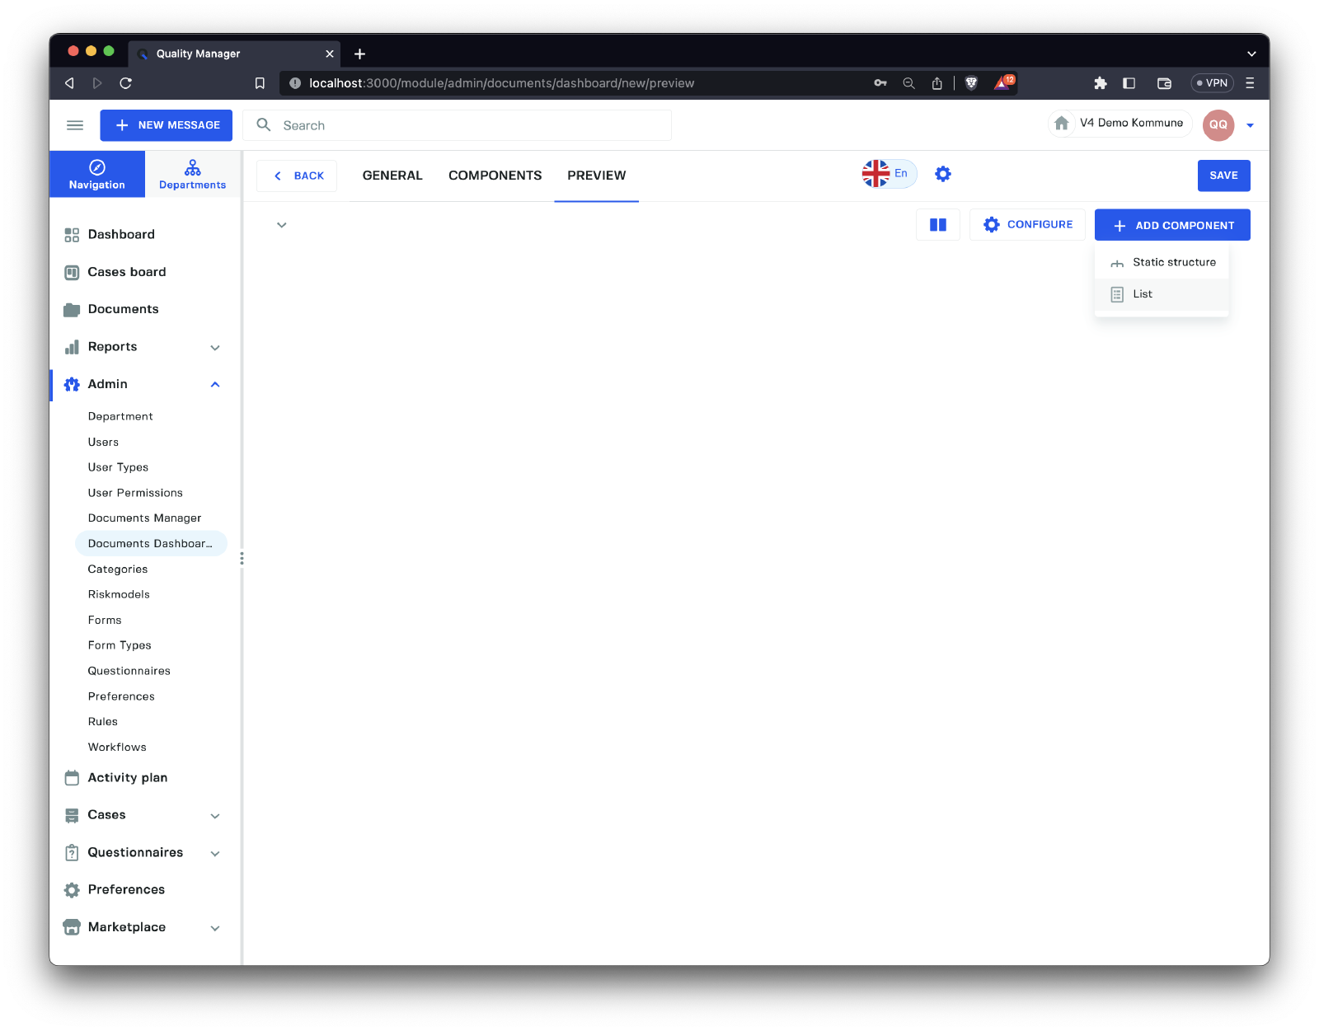Click the settings gear next to language
1319x1031 pixels.
click(943, 174)
